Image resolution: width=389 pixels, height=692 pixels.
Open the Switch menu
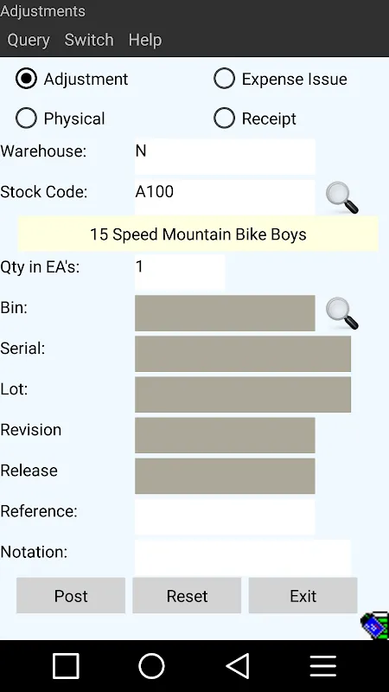(89, 40)
